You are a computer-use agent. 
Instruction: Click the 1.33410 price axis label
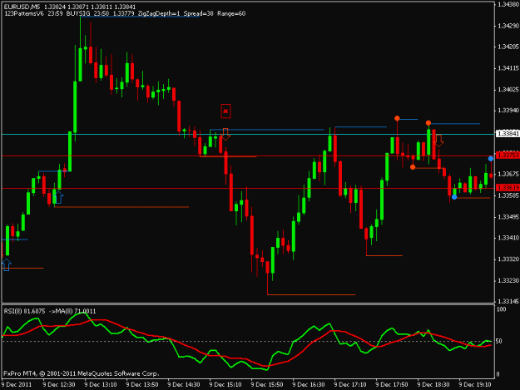[508, 238]
